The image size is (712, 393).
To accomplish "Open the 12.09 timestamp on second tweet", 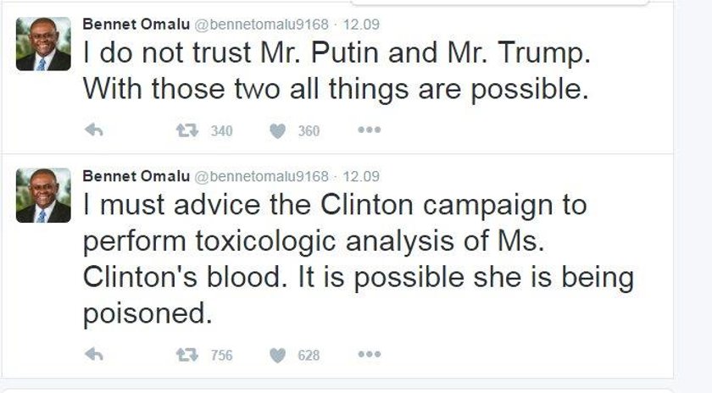I will pyautogui.click(x=361, y=176).
